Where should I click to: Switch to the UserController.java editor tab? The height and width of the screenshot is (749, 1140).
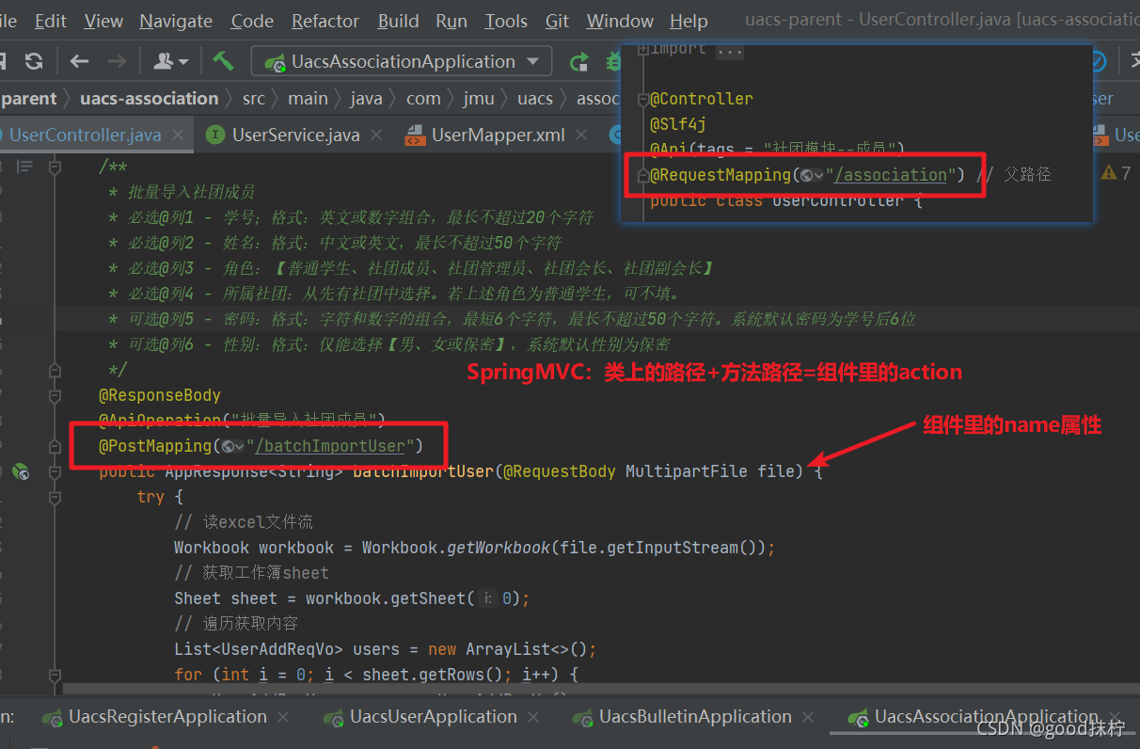pos(86,135)
